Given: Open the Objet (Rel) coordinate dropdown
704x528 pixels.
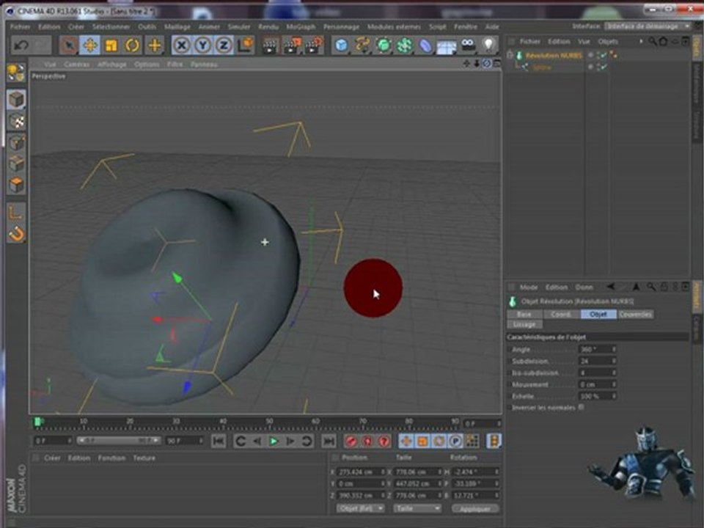Looking at the screenshot, I should [x=361, y=508].
